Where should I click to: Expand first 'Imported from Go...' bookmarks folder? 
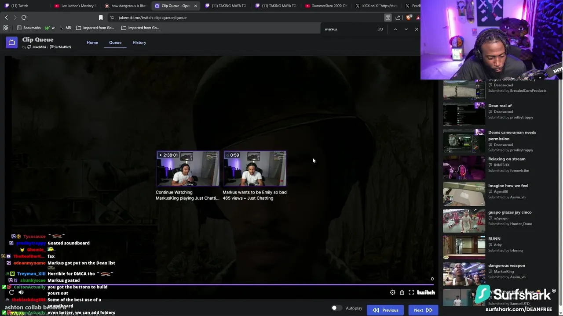95,28
